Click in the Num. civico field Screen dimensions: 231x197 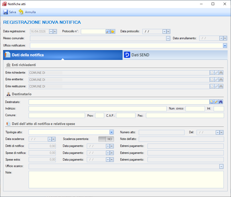pos(195,109)
